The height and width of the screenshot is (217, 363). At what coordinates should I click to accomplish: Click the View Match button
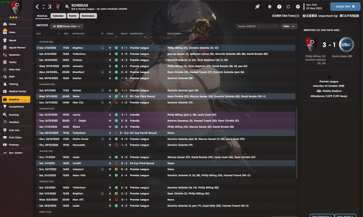pos(345,216)
